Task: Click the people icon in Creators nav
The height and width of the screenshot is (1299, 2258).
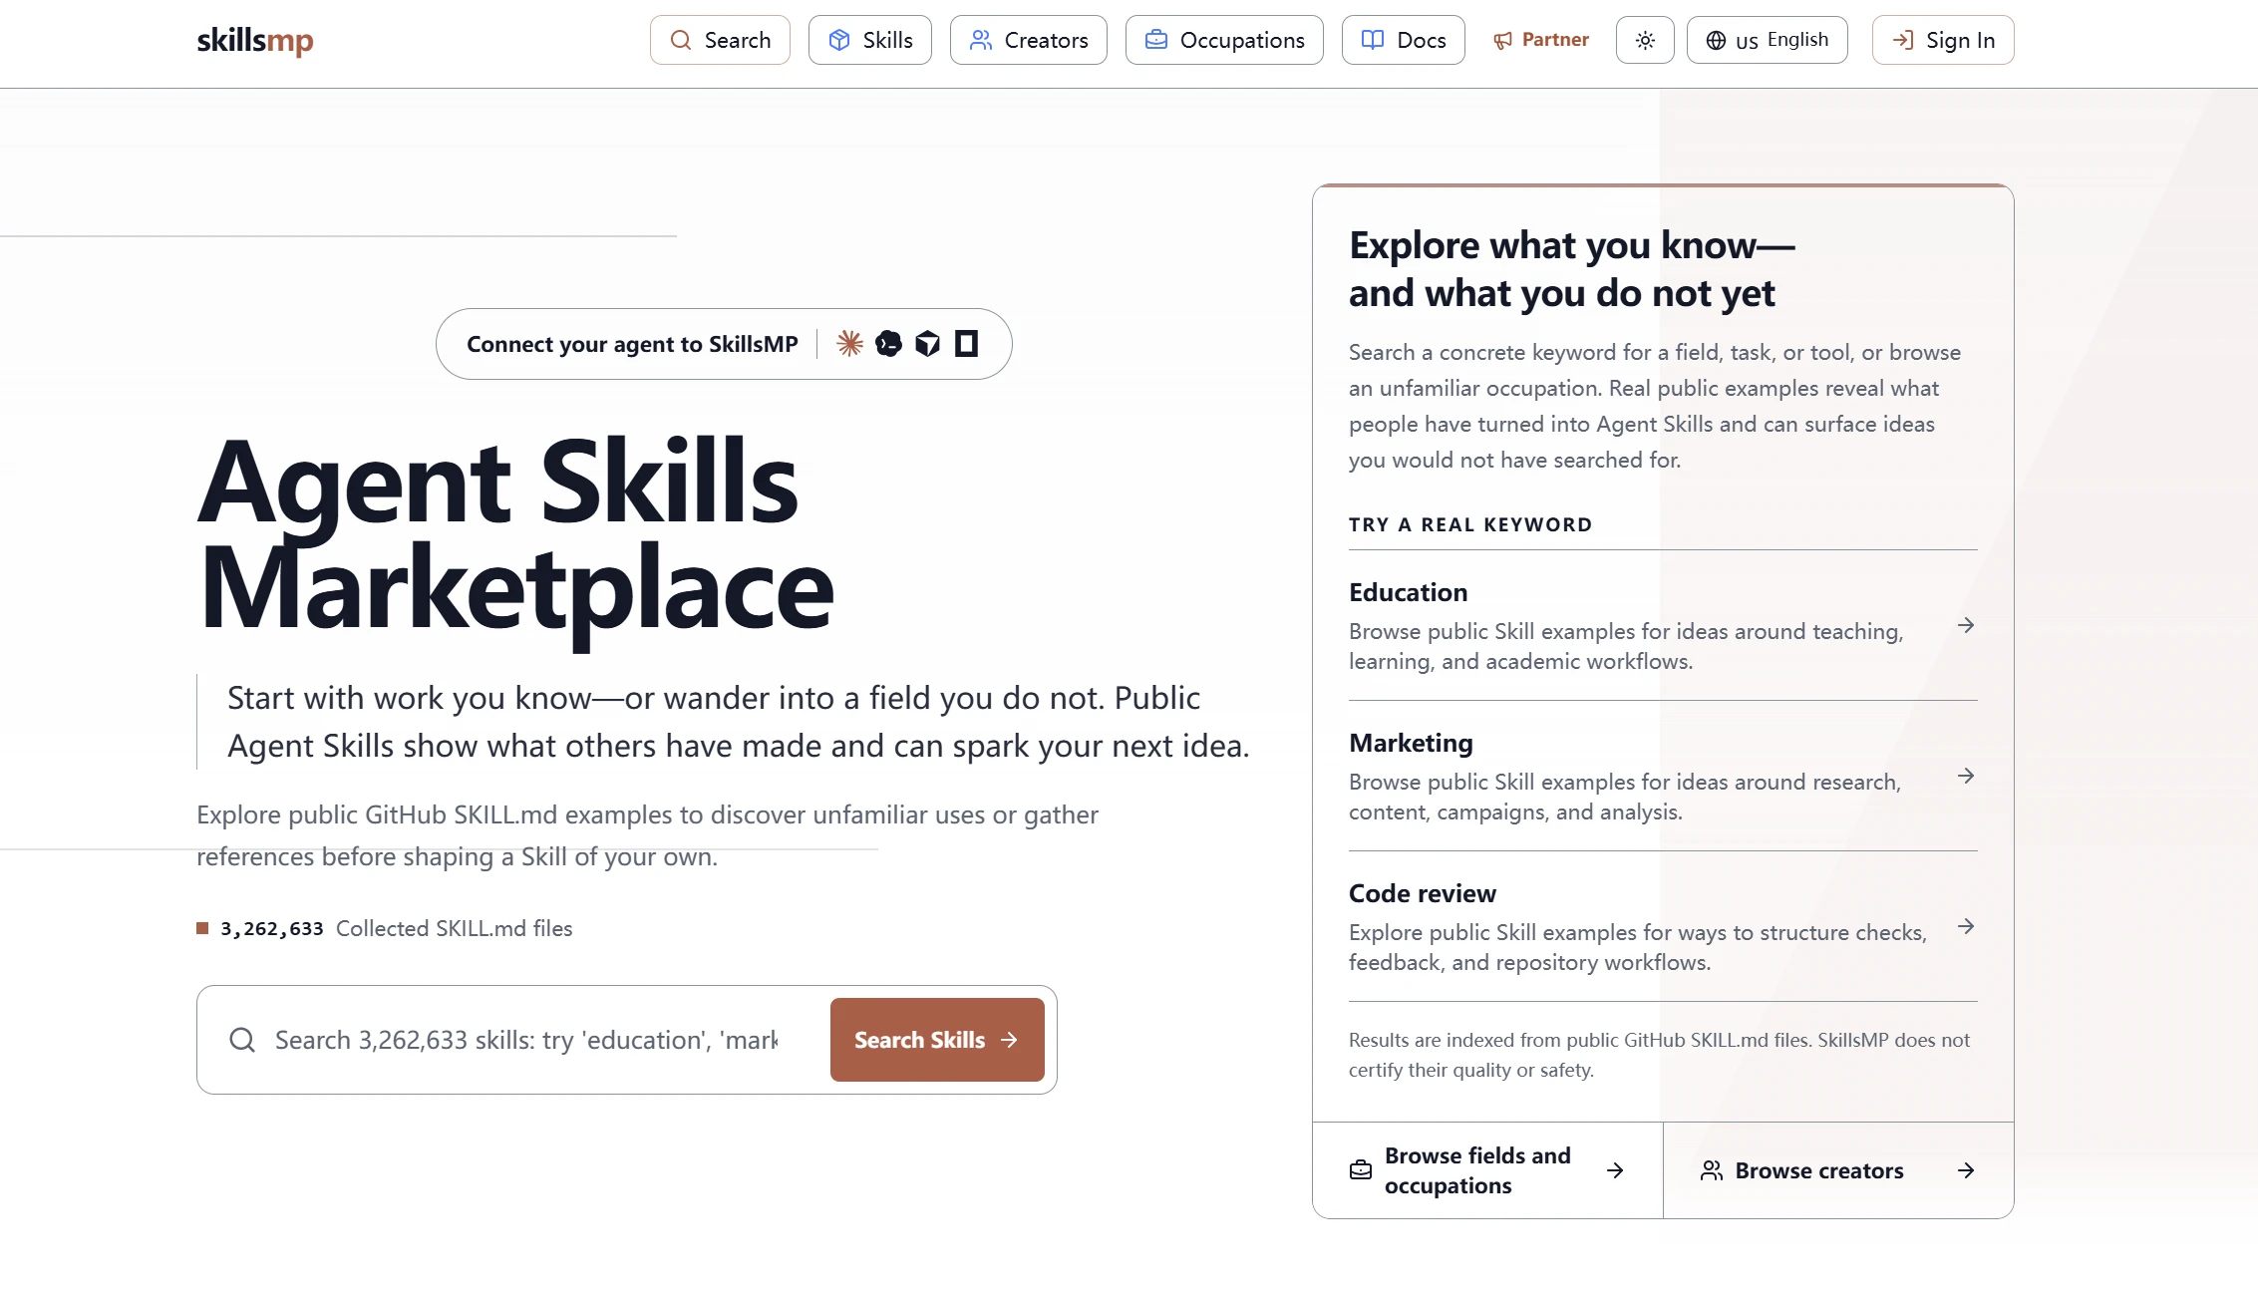Action: (981, 40)
